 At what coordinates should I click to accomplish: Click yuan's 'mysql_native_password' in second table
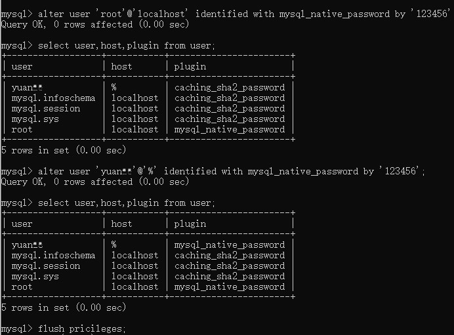pos(230,245)
